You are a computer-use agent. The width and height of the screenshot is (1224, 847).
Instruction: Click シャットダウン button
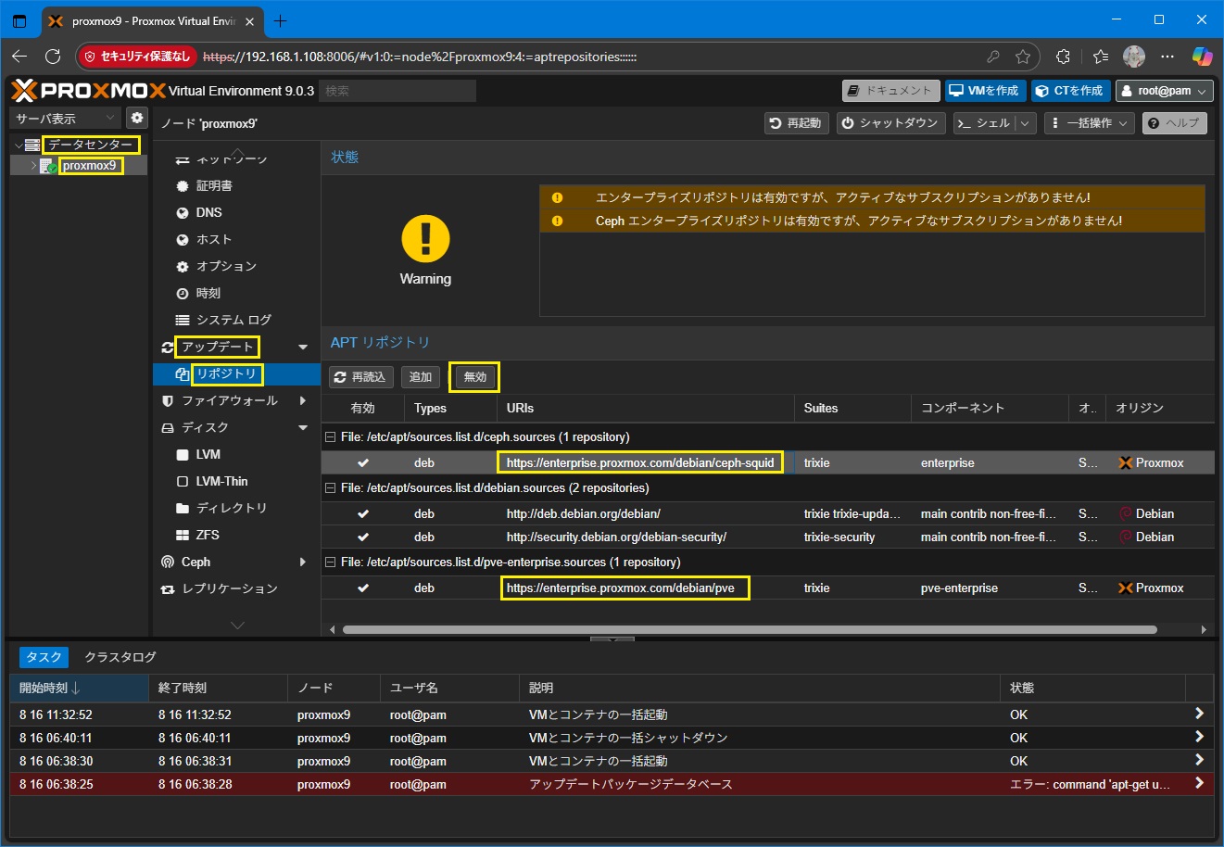pyautogui.click(x=890, y=123)
